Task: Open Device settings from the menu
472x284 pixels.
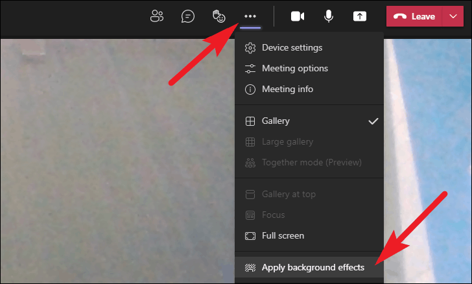Action: [309, 47]
